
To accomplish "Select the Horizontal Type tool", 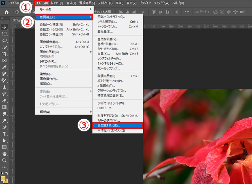I will point(4,134).
